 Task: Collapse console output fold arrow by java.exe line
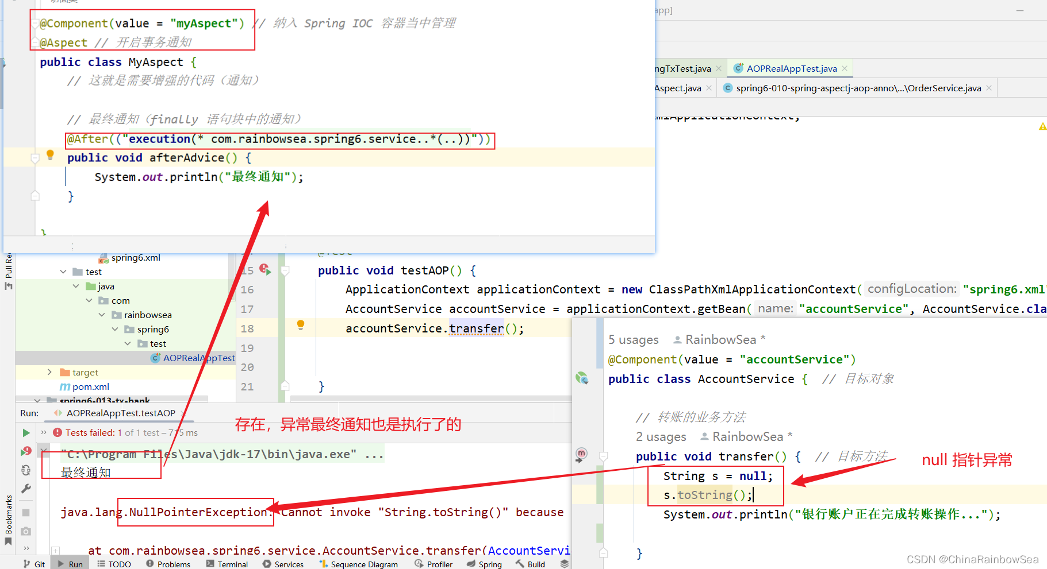[x=44, y=450]
